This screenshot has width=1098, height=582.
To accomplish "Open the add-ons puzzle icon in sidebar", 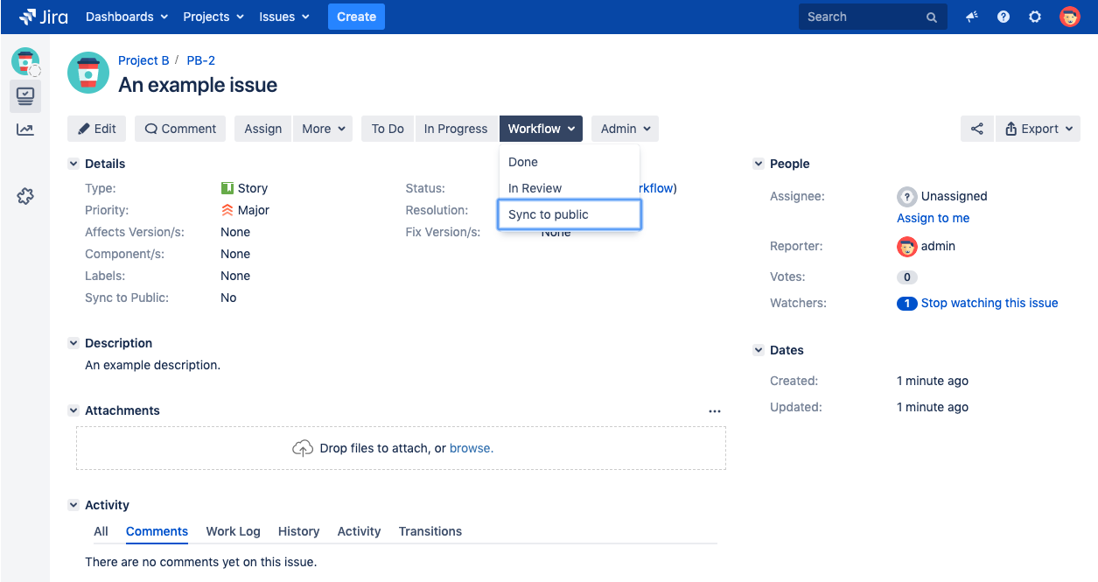I will (25, 196).
